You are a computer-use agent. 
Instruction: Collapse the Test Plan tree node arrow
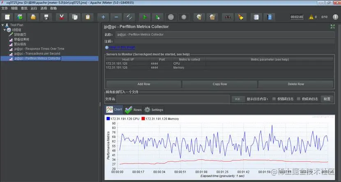pyautogui.click(x=2, y=25)
